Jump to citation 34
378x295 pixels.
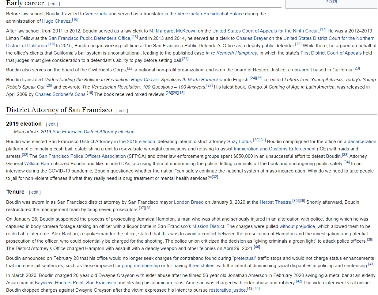(x=347, y=162)
